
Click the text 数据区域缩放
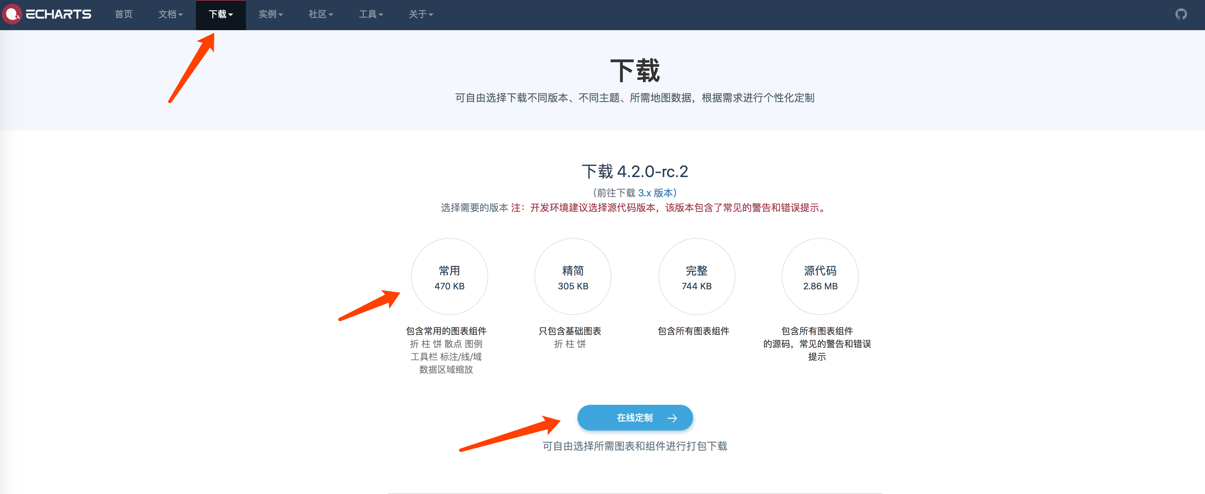click(446, 369)
